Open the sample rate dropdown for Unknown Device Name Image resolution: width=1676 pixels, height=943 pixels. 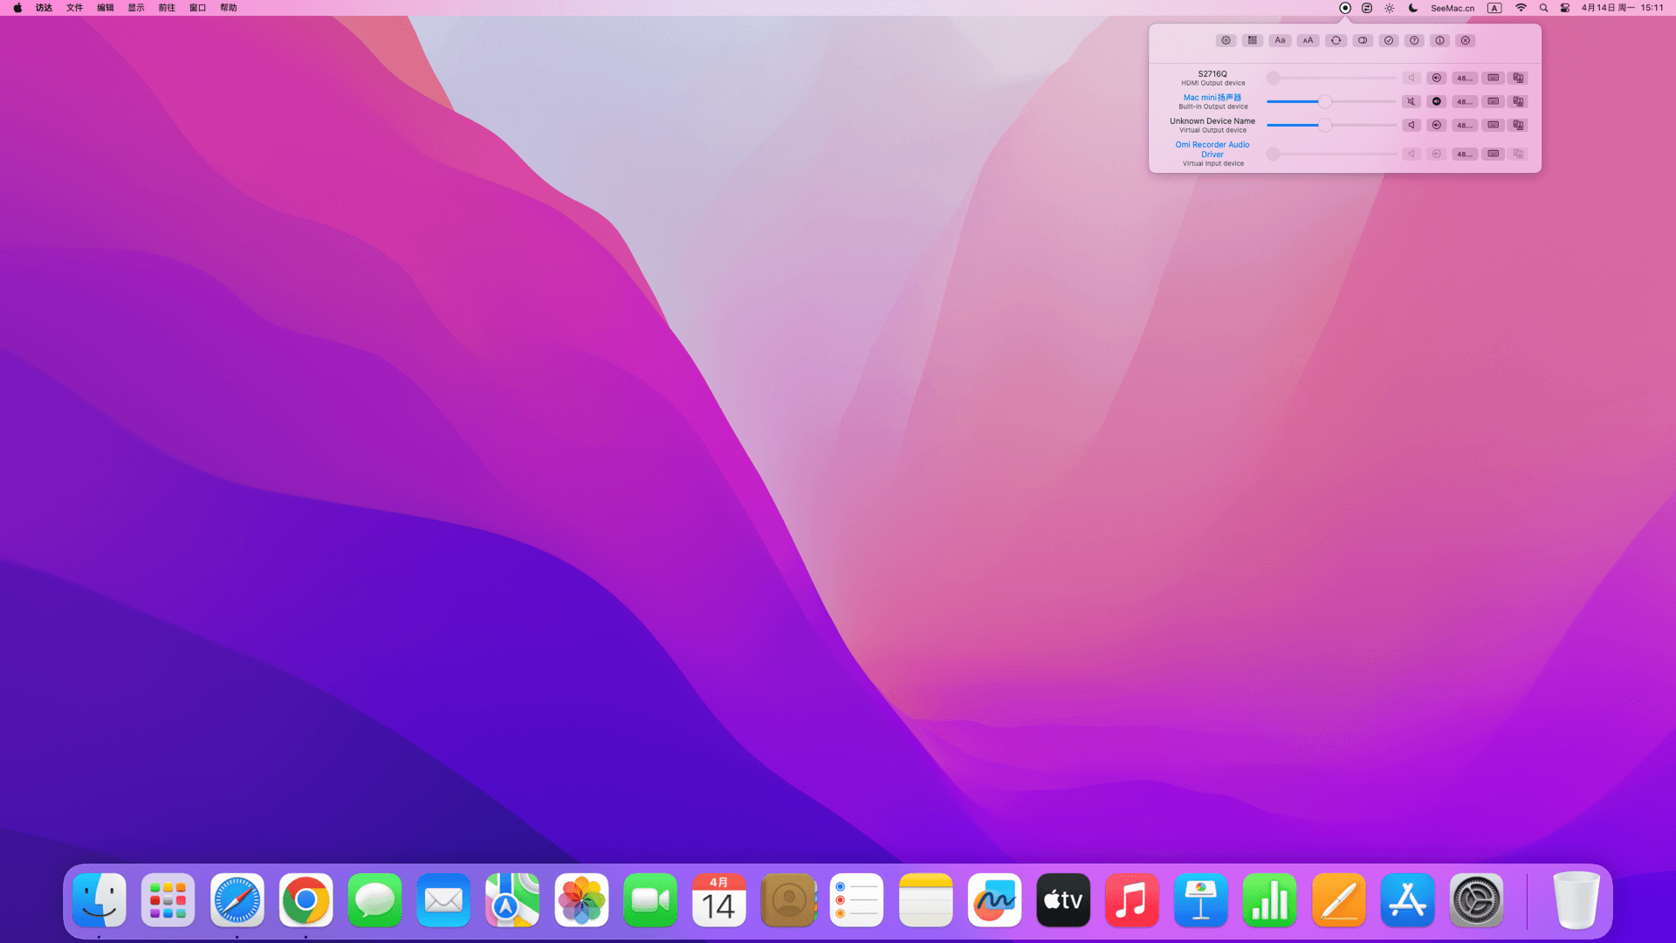click(1464, 125)
